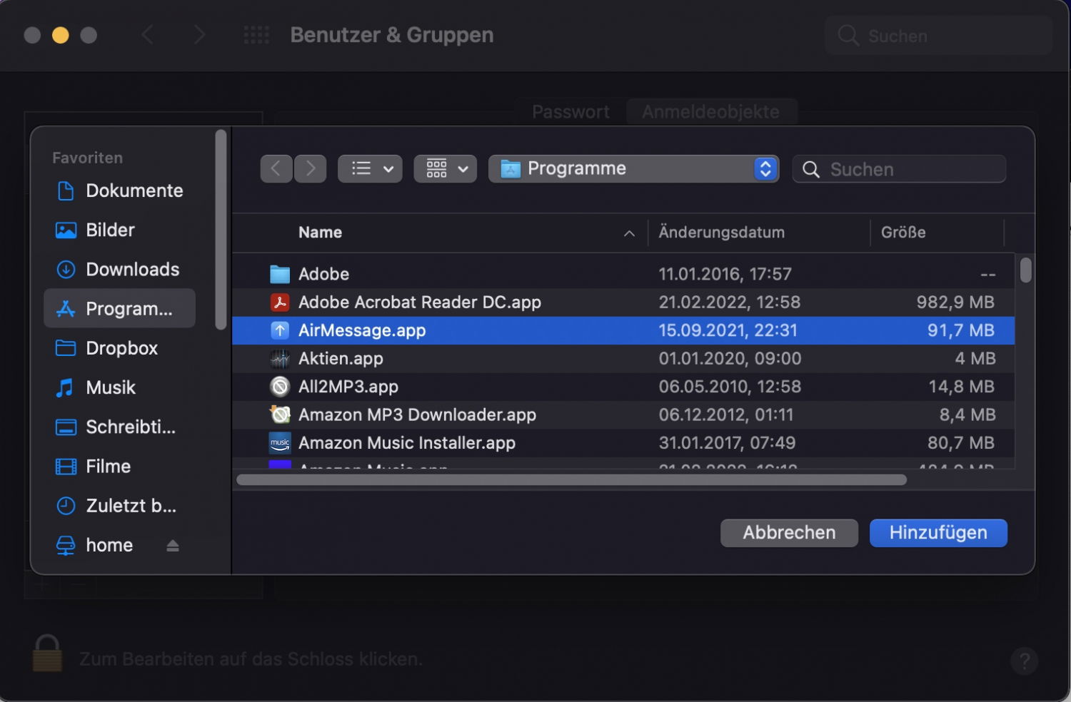Select the date 06.12.2012, 01:11
Image resolution: width=1071 pixels, height=702 pixels.
tap(726, 414)
